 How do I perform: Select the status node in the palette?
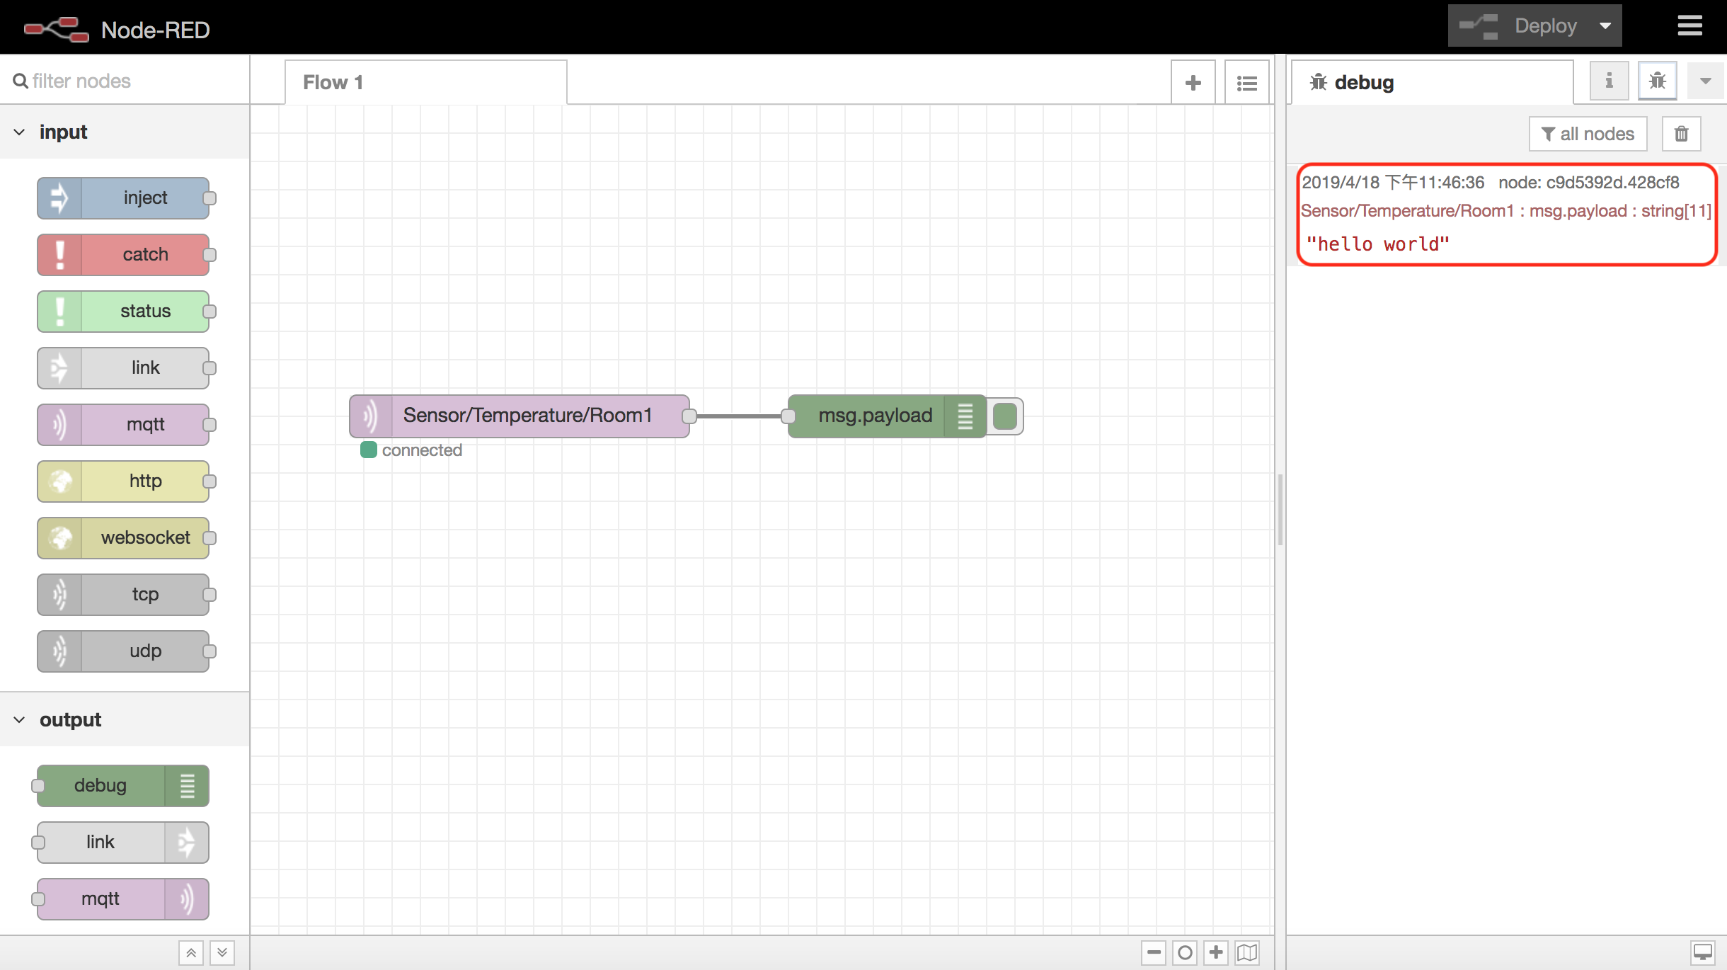click(124, 312)
